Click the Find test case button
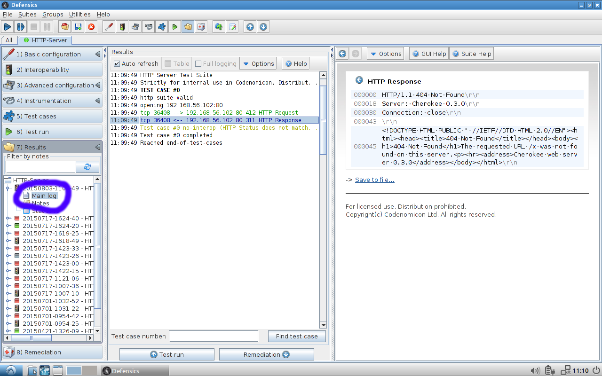The width and height of the screenshot is (602, 376). coord(296,336)
